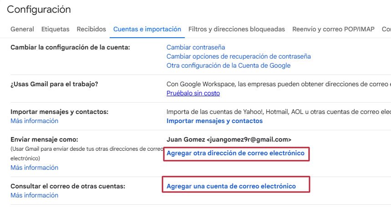The height and width of the screenshot is (207, 391).
Task: Click the Cambiar contraseña link
Action: point(196,47)
